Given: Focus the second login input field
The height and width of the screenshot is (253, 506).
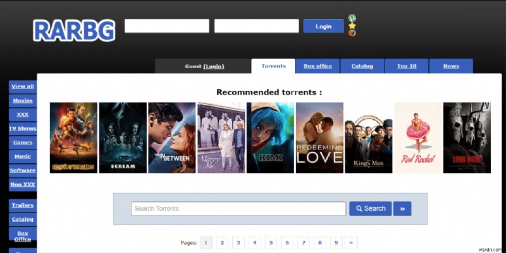Looking at the screenshot, I should (257, 26).
